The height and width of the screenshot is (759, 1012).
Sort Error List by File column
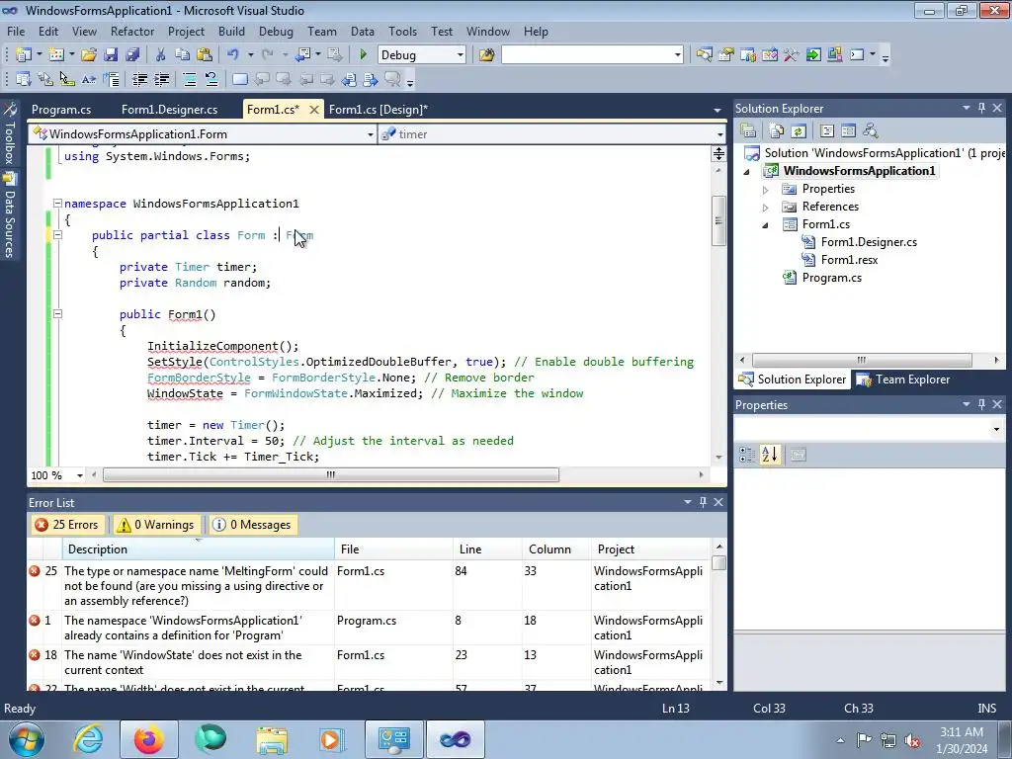click(x=393, y=549)
